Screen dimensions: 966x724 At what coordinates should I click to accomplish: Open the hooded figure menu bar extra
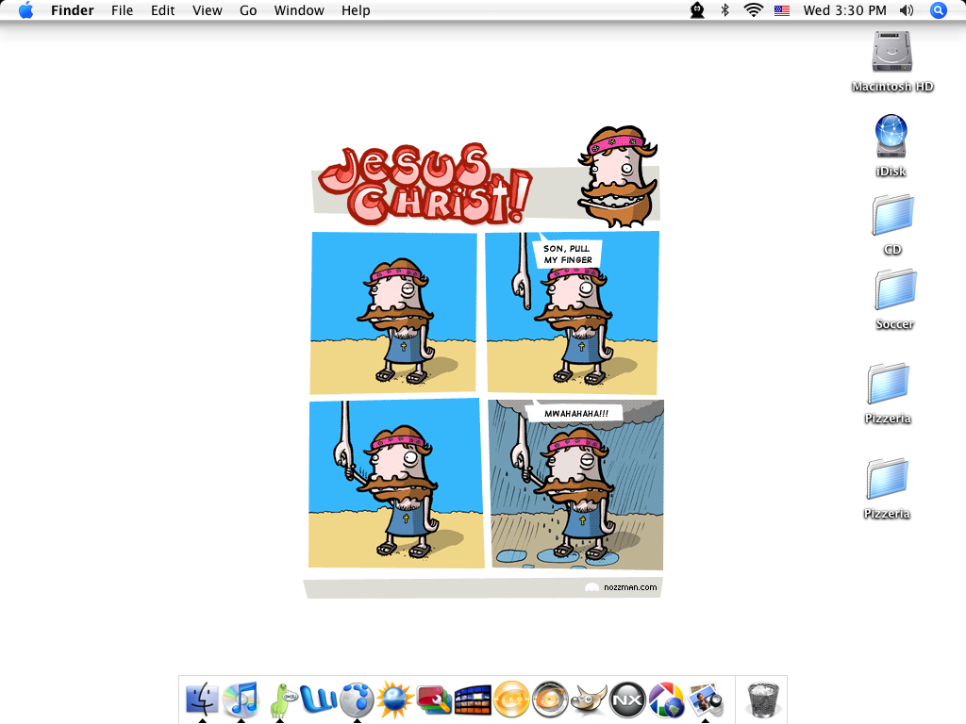[697, 9]
